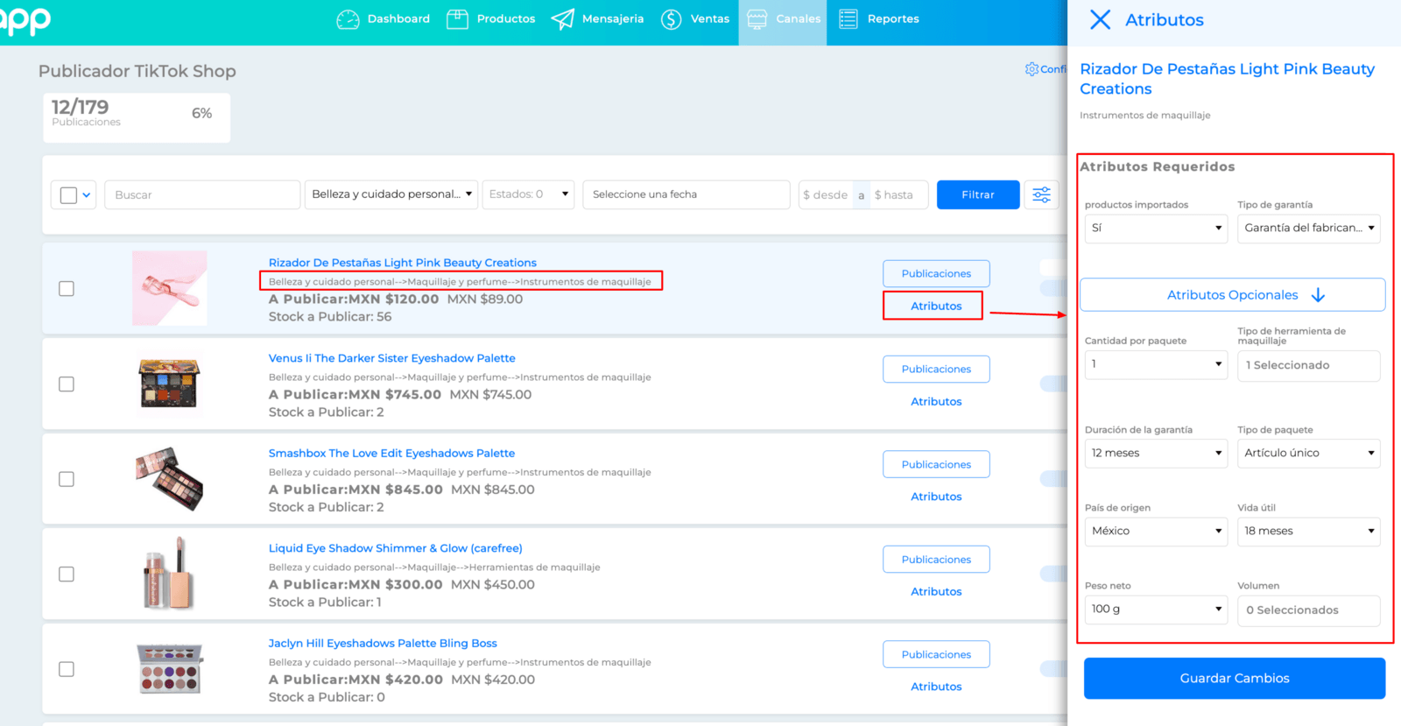Screen dimensions: 1401x726
Task: Check the Smashbox Love Edit row
Action: 67,479
